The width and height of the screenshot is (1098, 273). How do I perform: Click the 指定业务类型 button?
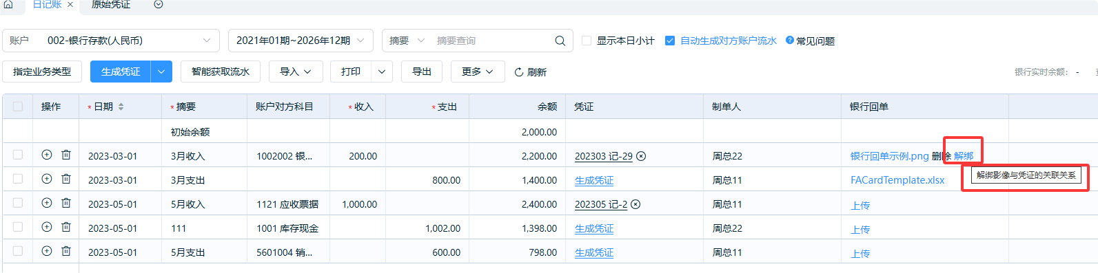42,72
